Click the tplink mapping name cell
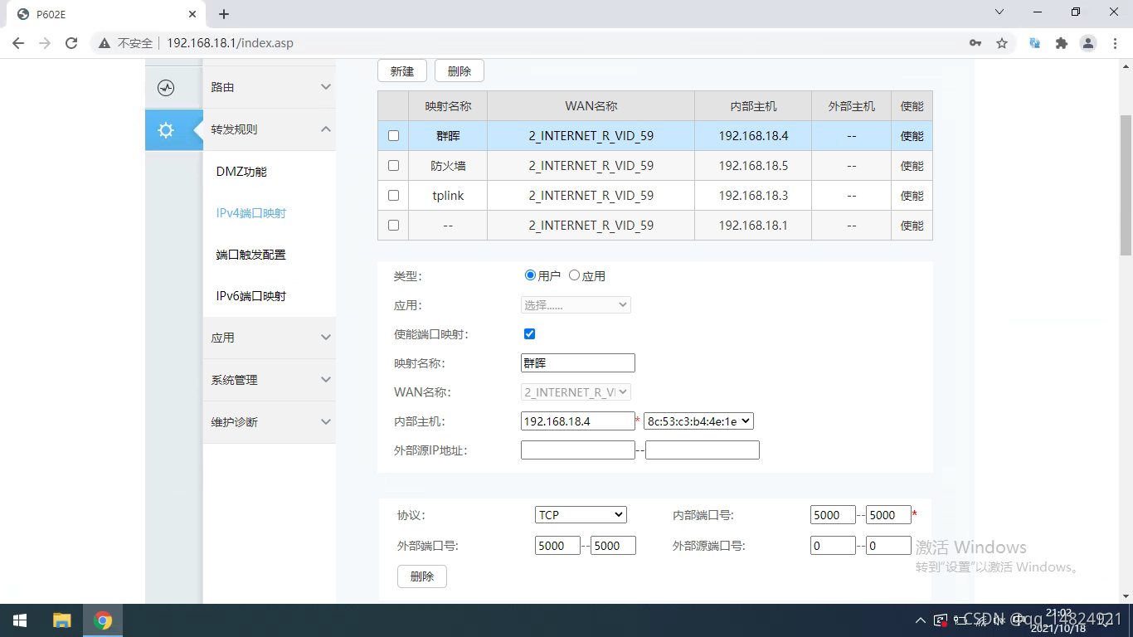Image resolution: width=1133 pixels, height=637 pixels. coord(448,196)
